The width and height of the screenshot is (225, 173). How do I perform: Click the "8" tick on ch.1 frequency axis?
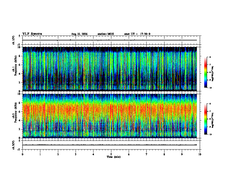(20, 56)
